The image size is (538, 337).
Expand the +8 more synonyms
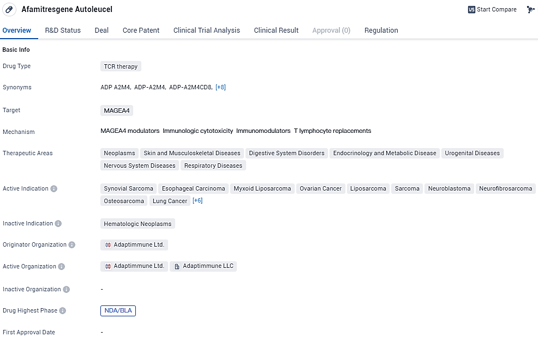click(220, 88)
